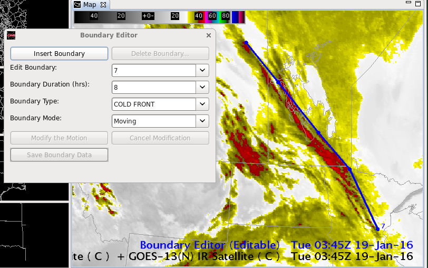The image size is (428, 268).
Task: Click Save Boundary Data button
Action: click(59, 155)
